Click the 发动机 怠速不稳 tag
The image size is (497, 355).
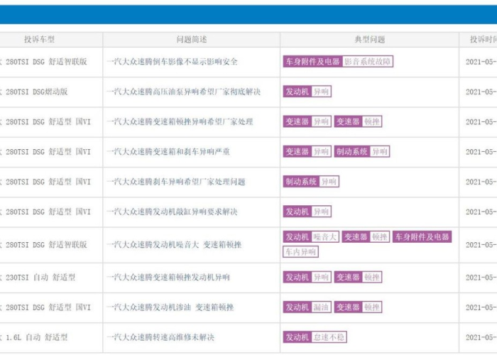315,337
